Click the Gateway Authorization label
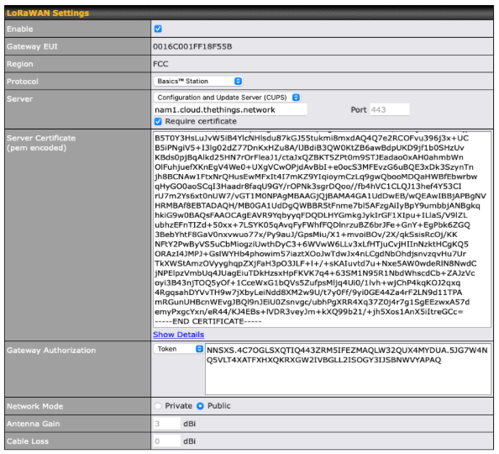Image resolution: width=499 pixels, height=454 pixels. tap(51, 351)
